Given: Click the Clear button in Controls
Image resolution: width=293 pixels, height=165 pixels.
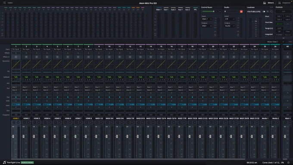Looking at the screenshot, I should tap(288, 31).
